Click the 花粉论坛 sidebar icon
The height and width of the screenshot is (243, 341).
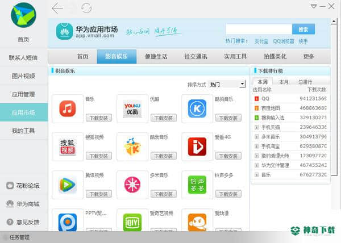(10, 186)
